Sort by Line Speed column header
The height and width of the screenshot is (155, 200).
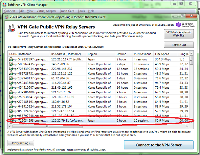[x=166, y=54]
